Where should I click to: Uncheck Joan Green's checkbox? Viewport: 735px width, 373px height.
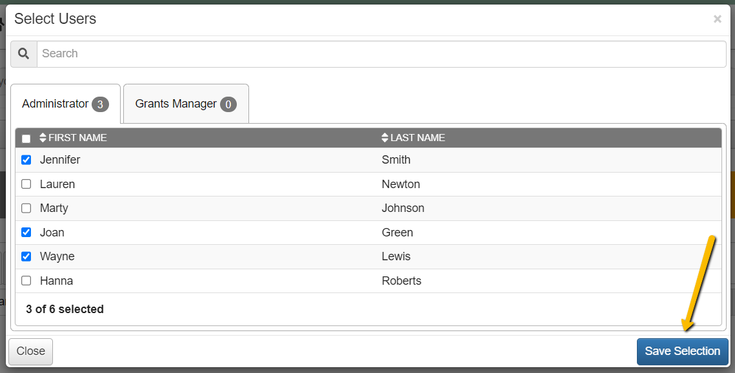[26, 233]
